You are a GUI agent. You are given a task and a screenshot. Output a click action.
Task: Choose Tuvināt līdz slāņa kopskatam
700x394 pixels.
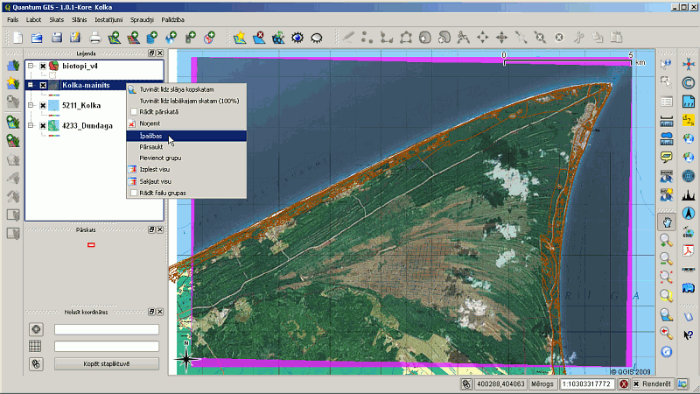(x=186, y=89)
